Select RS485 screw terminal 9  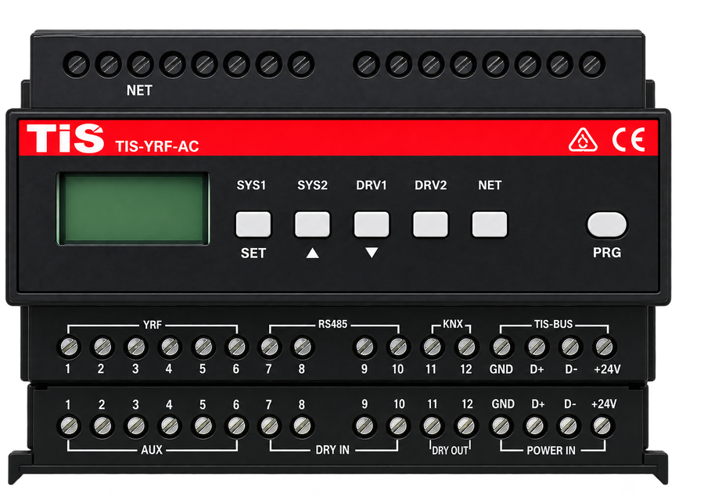pyautogui.click(x=364, y=347)
